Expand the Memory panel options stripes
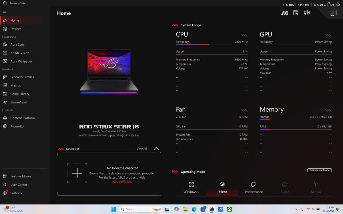 tap(328, 110)
